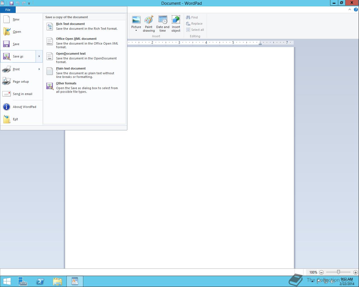Click the Print printer icon
The height and width of the screenshot is (287, 359).
(x=6, y=69)
